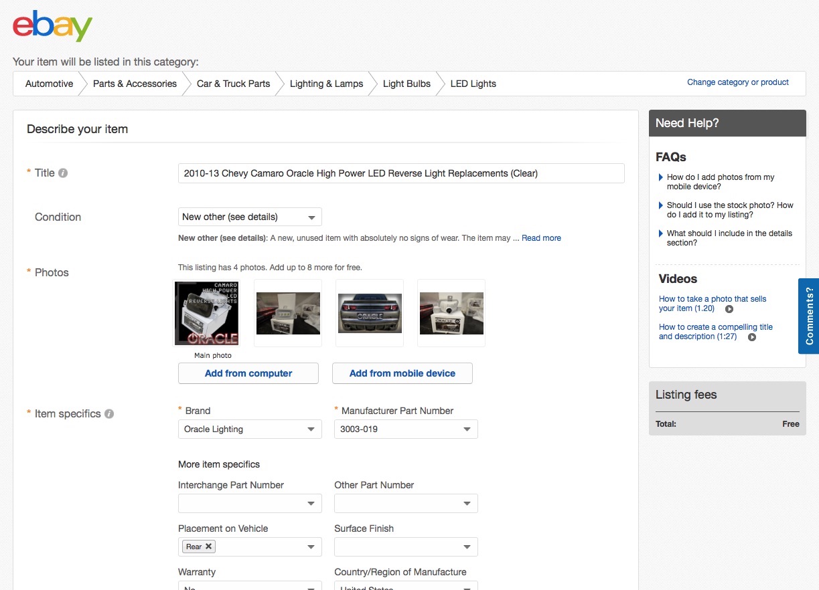Image resolution: width=819 pixels, height=590 pixels.
Task: Click Add from mobile device button
Action: [402, 373]
